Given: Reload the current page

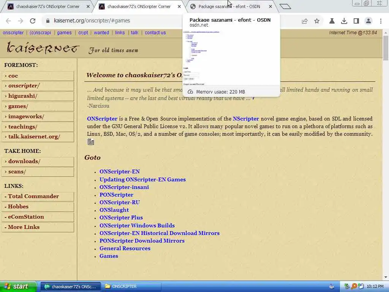Looking at the screenshot, I should 33,21.
